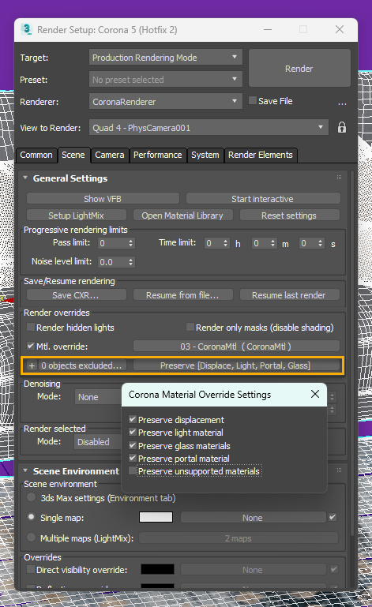Click the Noise level limit spinner arrows
This screenshot has height=607, width=372.
point(130,262)
